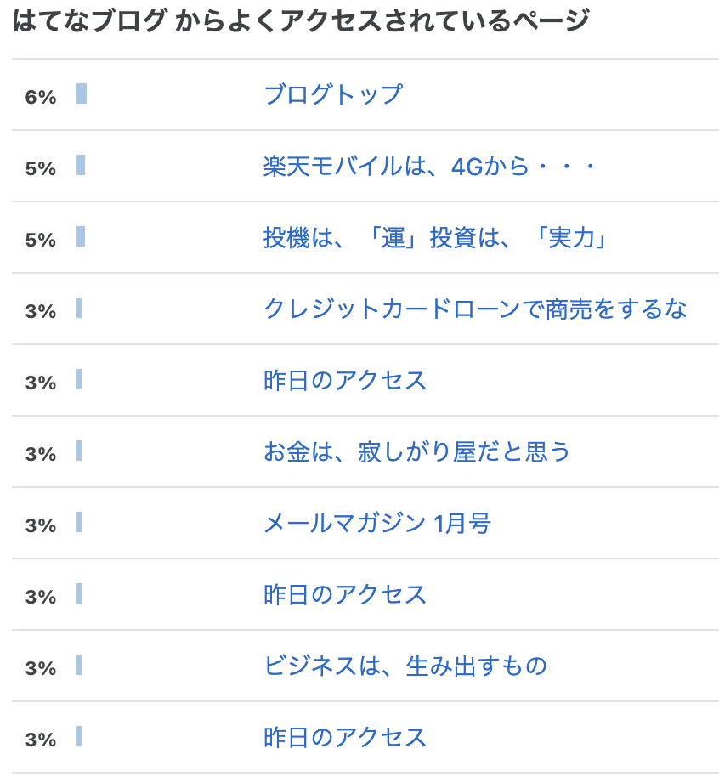The height and width of the screenshot is (777, 719).
Task: Click the はてなブログからよくアクセスされているページ heading
Action: coord(301,20)
